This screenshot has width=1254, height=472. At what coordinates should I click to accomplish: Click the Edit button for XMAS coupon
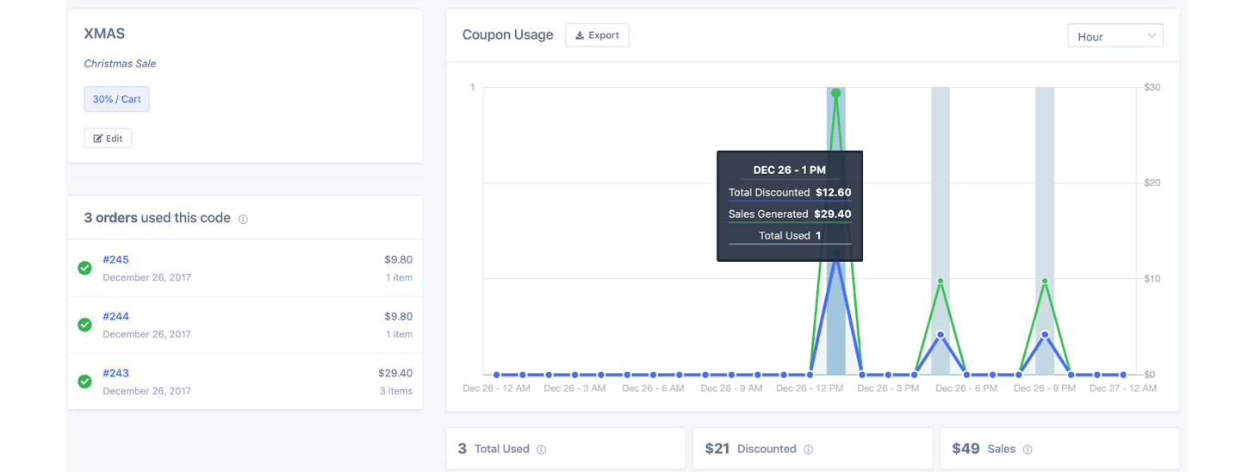point(108,138)
